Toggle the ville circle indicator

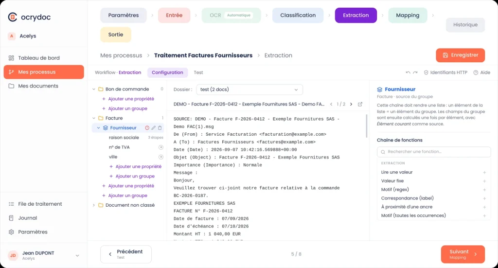pyautogui.click(x=161, y=157)
